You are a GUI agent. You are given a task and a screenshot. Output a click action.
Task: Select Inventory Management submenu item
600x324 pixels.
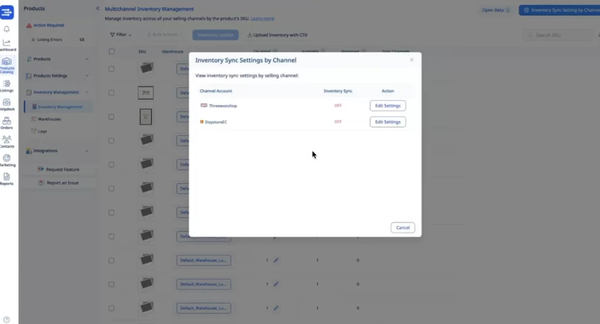pyautogui.click(x=58, y=107)
